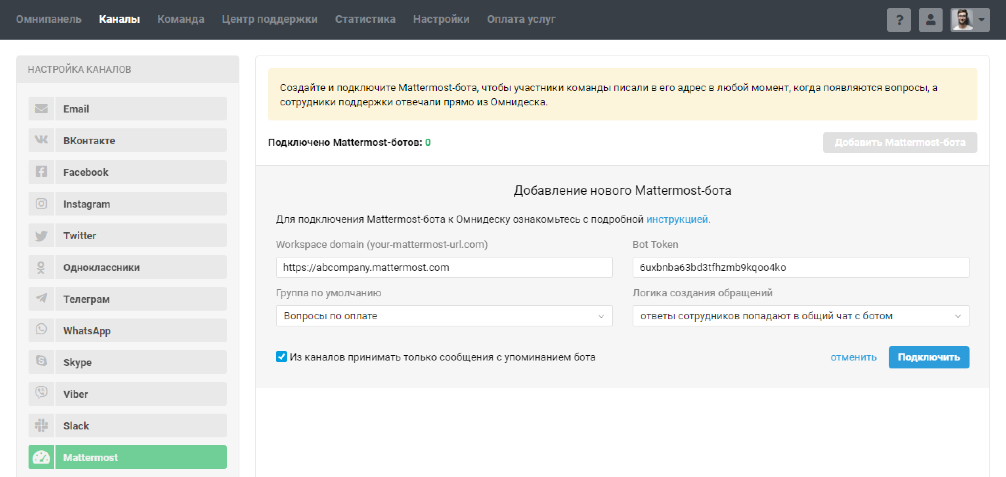
Task: Select the Instagram channel
Action: pos(128,204)
